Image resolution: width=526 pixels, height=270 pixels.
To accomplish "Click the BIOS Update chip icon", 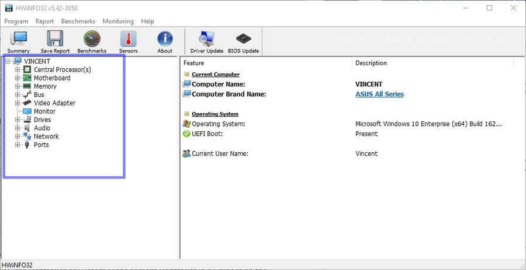I will pyautogui.click(x=243, y=41).
